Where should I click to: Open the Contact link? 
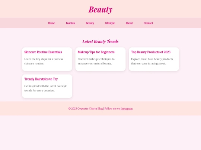[148, 23]
